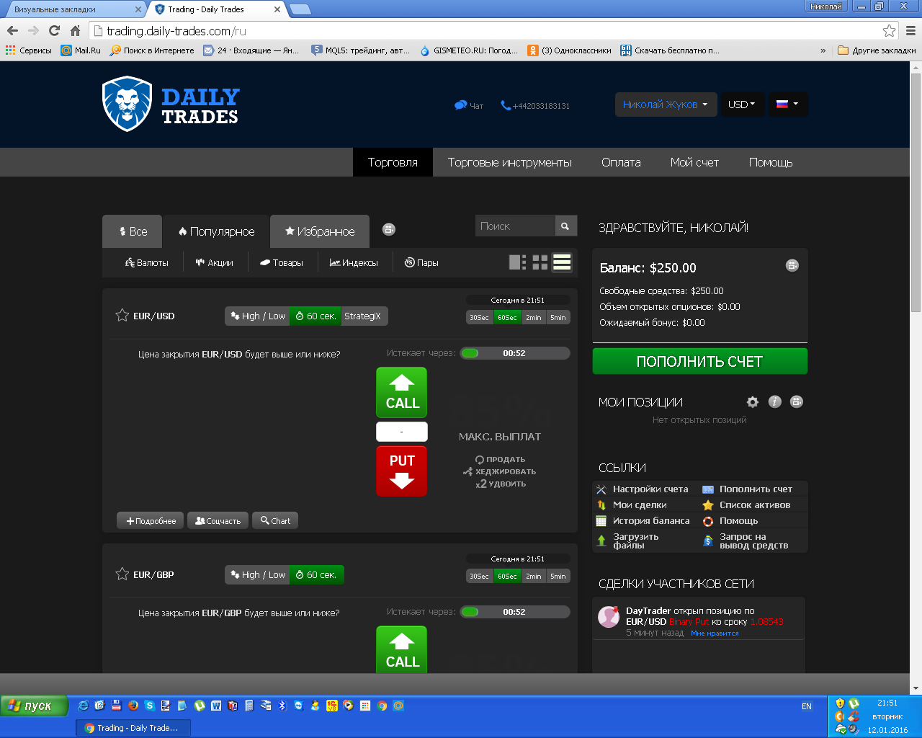Click info icon in Мои позиции
This screenshot has width=922, height=738.
click(x=774, y=402)
